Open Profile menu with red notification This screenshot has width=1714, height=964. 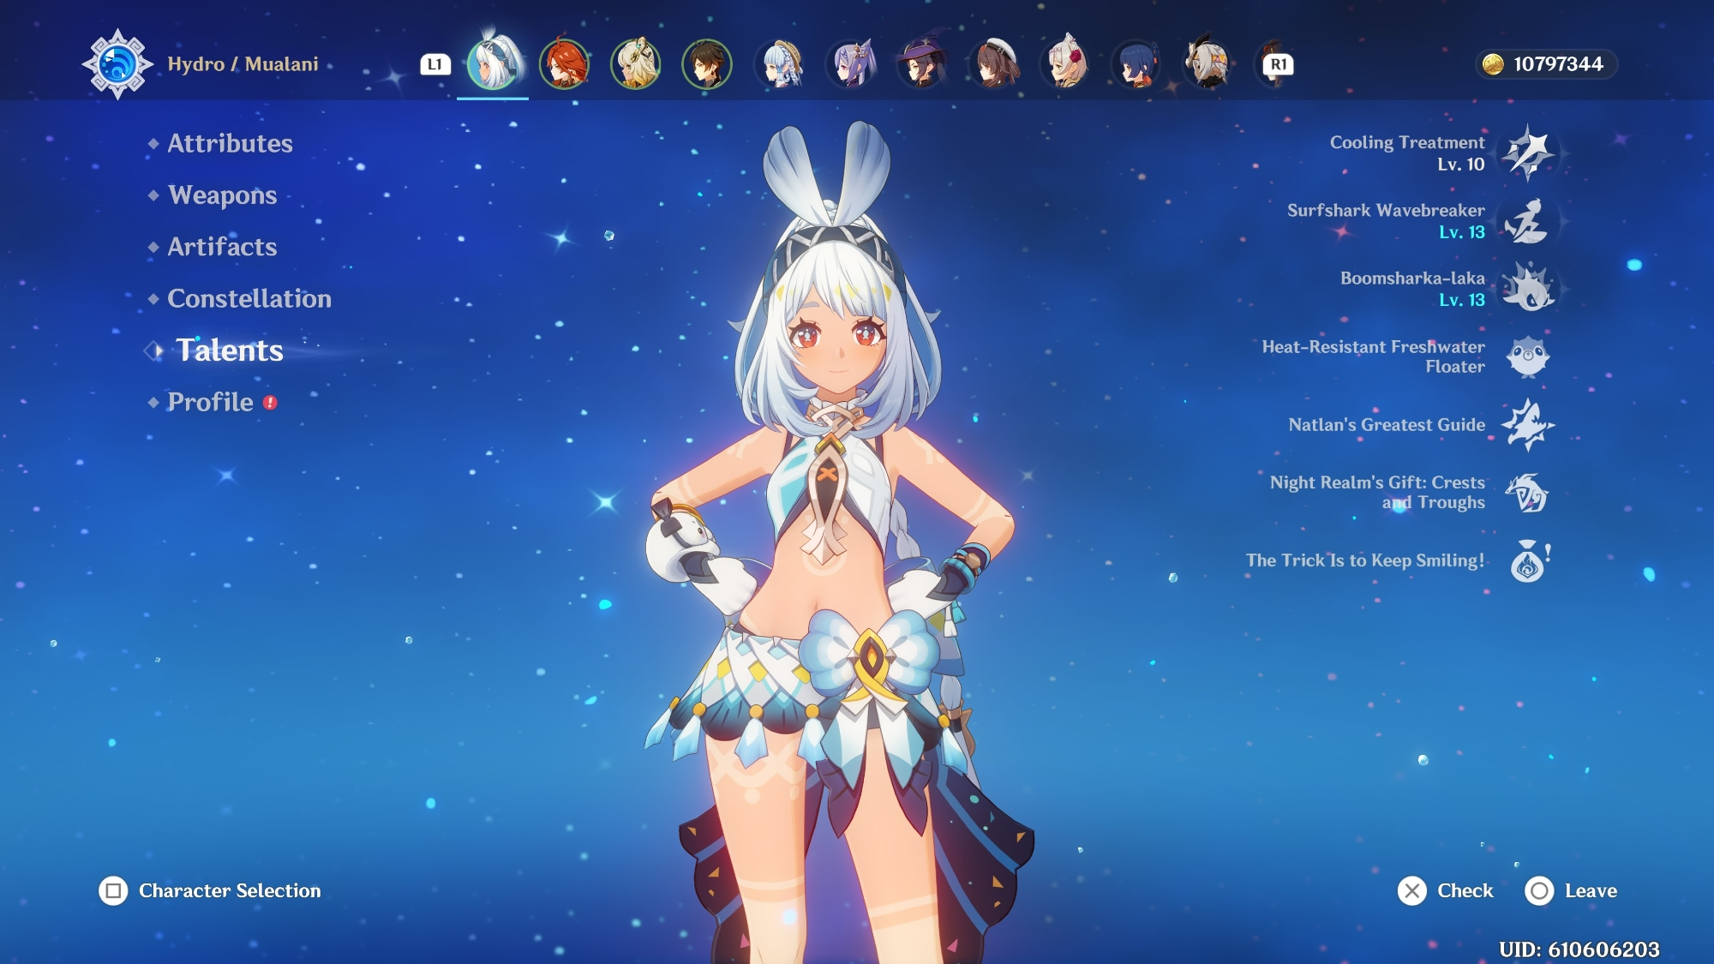pos(211,402)
